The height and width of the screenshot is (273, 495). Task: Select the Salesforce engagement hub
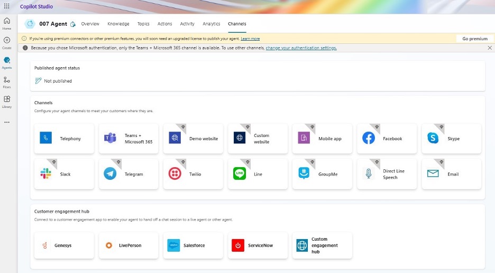click(x=193, y=245)
